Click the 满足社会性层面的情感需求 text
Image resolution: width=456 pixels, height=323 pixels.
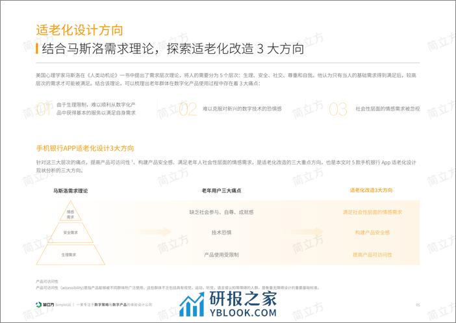[372, 212]
